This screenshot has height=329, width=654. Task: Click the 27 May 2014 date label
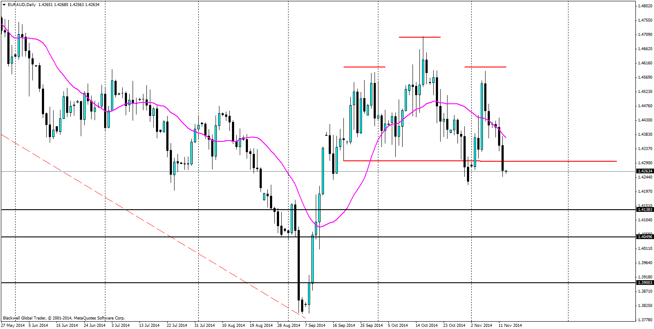coord(12,325)
